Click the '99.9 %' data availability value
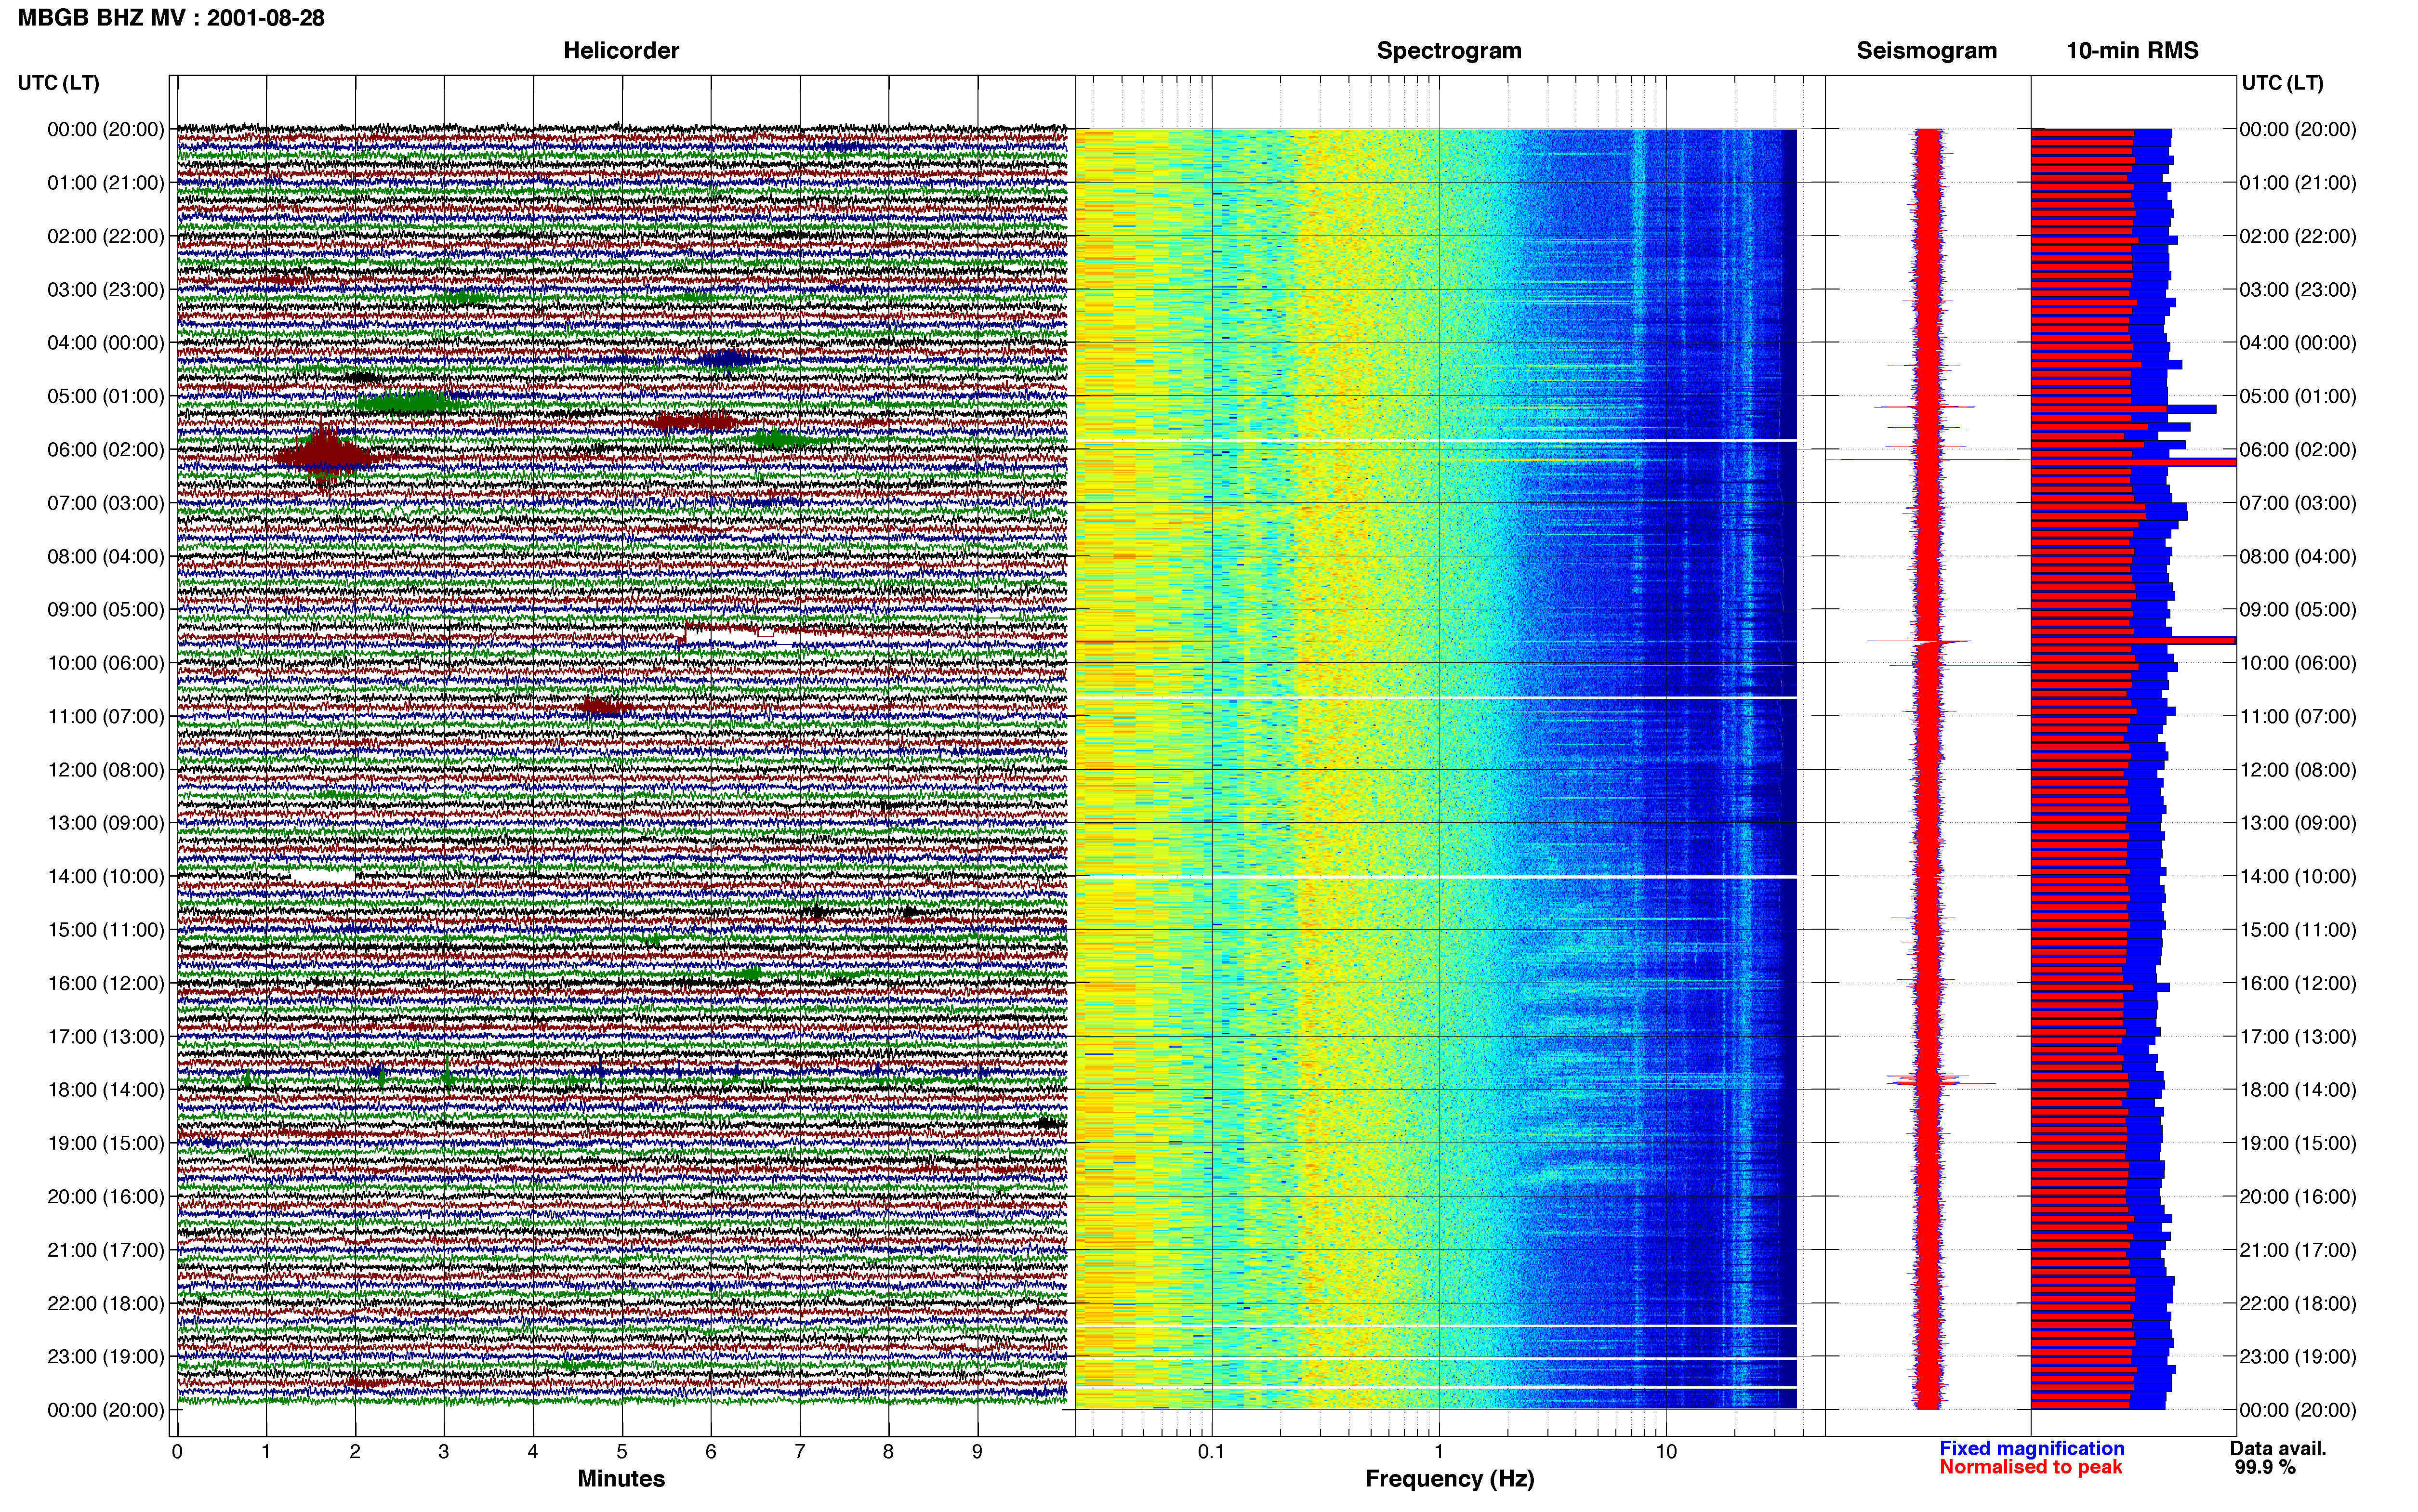The height and width of the screenshot is (1512, 2418). 2265,1467
